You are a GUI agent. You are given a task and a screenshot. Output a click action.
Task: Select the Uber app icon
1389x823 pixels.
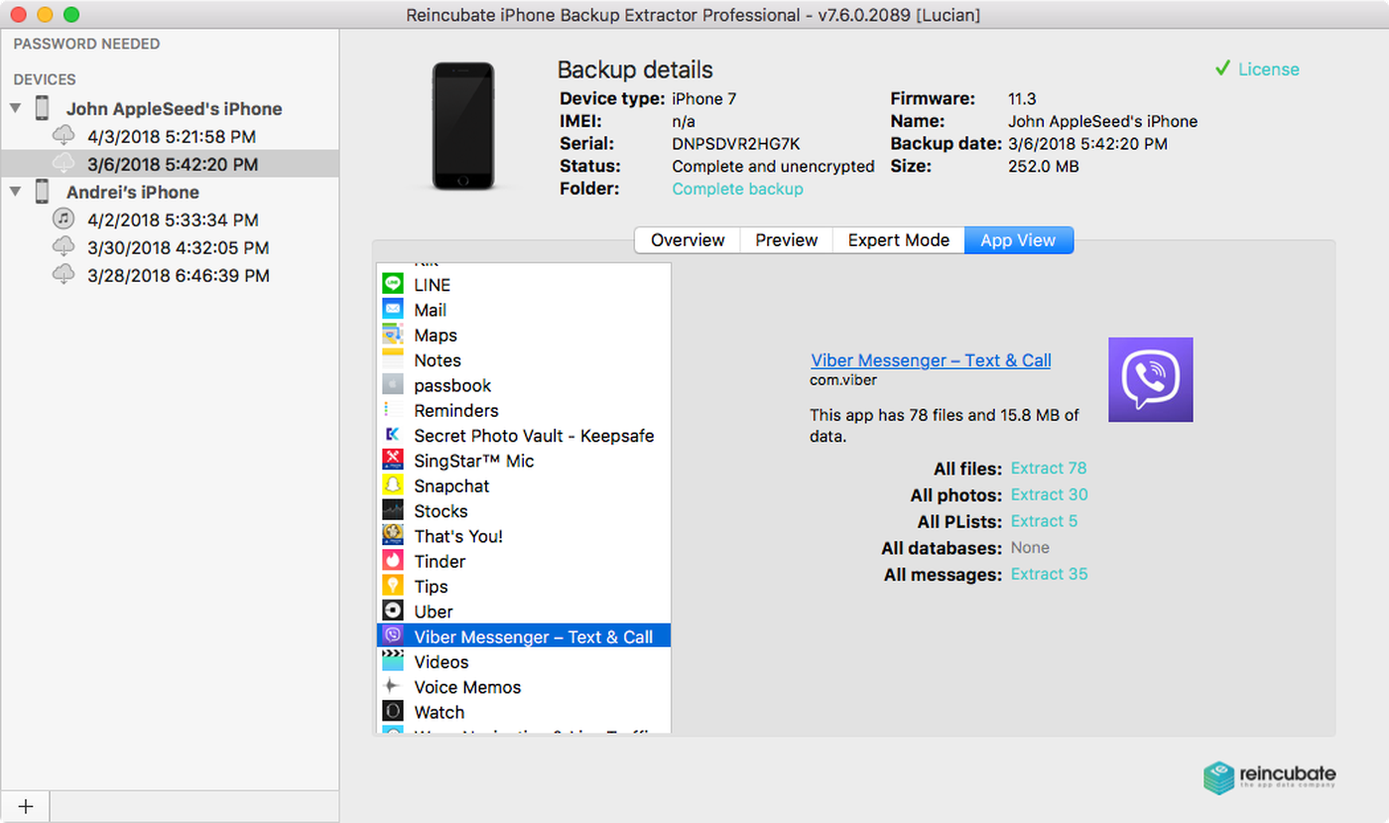coord(393,612)
